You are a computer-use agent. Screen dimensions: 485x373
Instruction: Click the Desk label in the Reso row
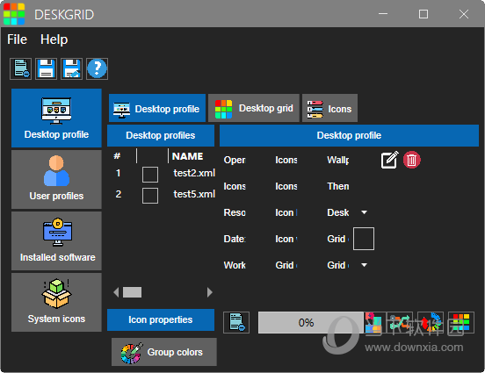click(x=338, y=212)
